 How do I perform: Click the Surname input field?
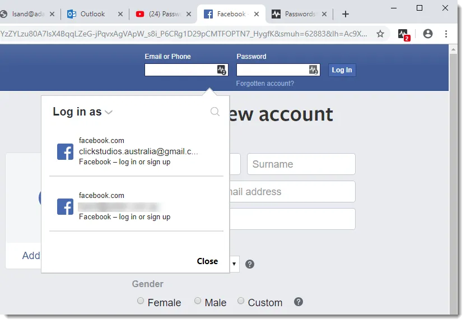tap(301, 164)
